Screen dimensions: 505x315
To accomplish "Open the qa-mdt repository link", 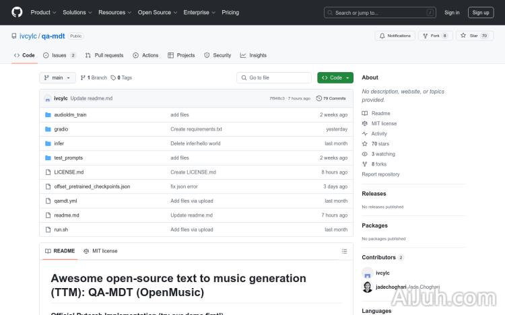I will tap(53, 36).
